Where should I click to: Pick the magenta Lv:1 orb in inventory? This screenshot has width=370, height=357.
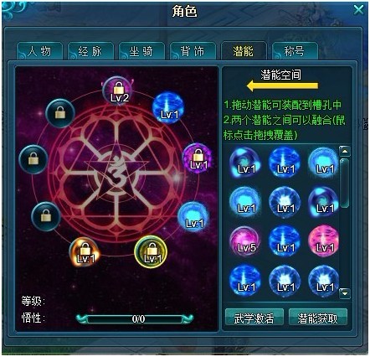click(324, 242)
